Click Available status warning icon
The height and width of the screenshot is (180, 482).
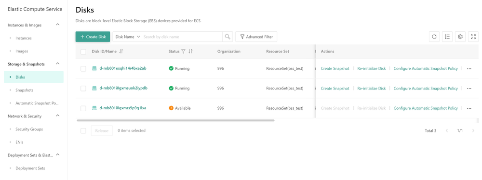coord(171,108)
